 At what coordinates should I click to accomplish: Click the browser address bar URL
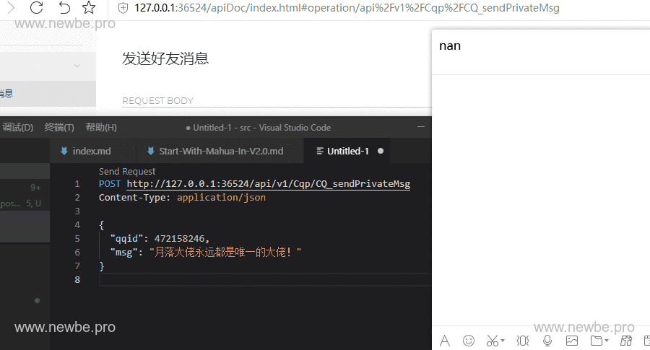coord(347,8)
